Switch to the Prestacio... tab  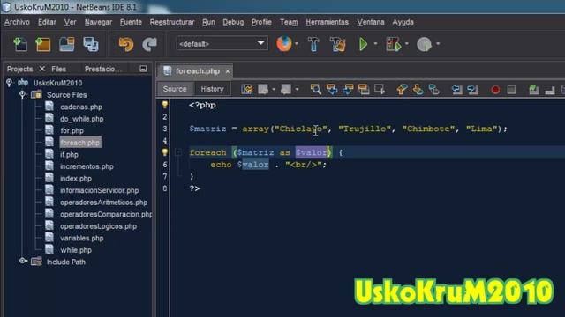click(103, 69)
